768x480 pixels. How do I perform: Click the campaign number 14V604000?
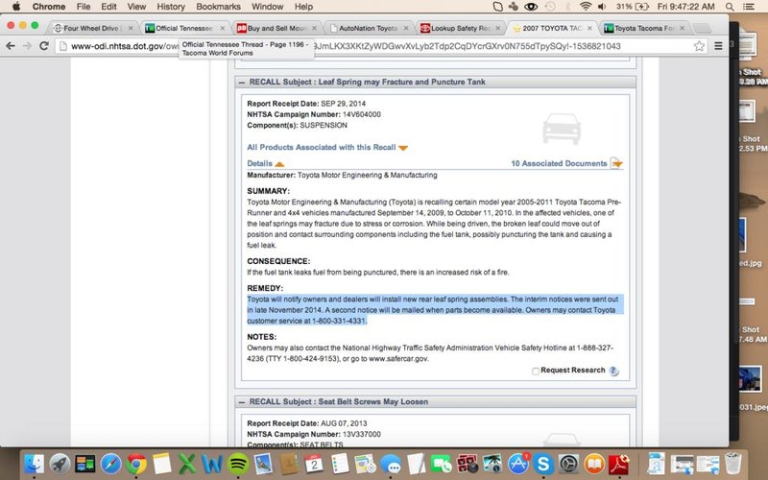pos(362,114)
